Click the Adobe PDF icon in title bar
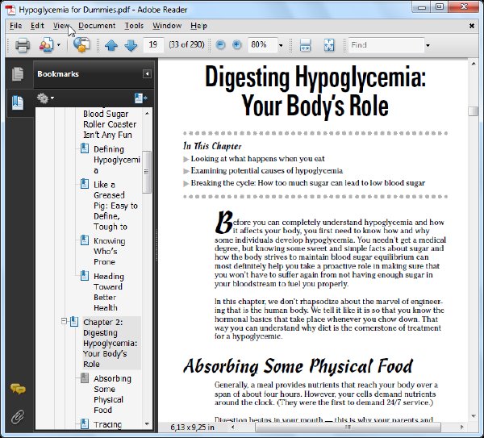The width and height of the screenshot is (484, 438). 10,10
